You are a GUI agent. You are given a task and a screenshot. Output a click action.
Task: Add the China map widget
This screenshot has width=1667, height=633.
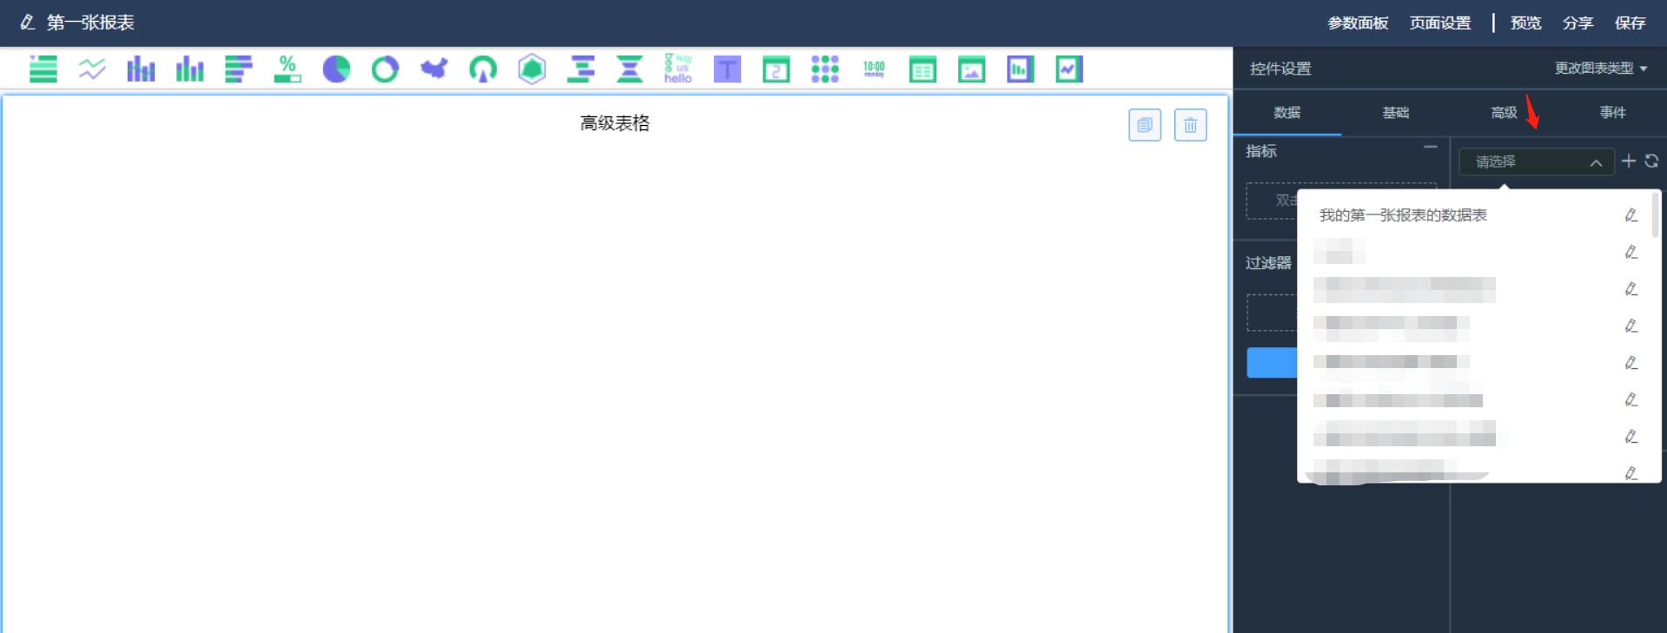433,69
